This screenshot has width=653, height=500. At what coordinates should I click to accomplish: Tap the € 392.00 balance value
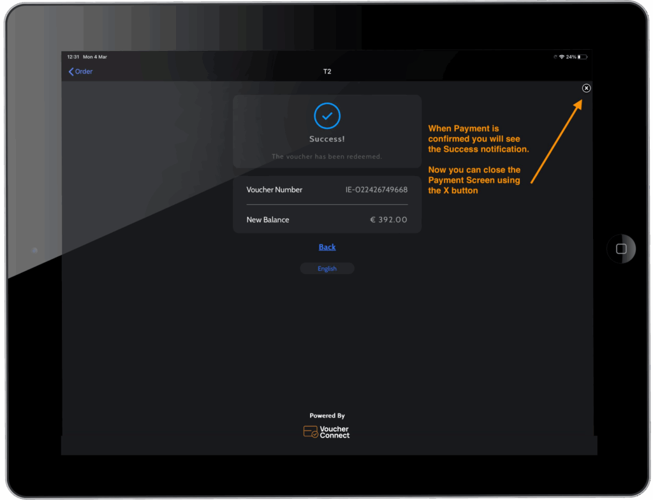(388, 219)
